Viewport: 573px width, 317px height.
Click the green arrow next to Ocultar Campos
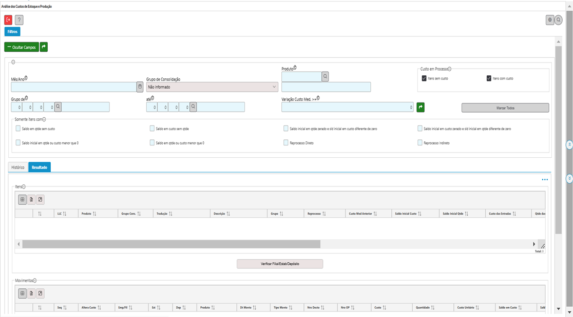44,47
